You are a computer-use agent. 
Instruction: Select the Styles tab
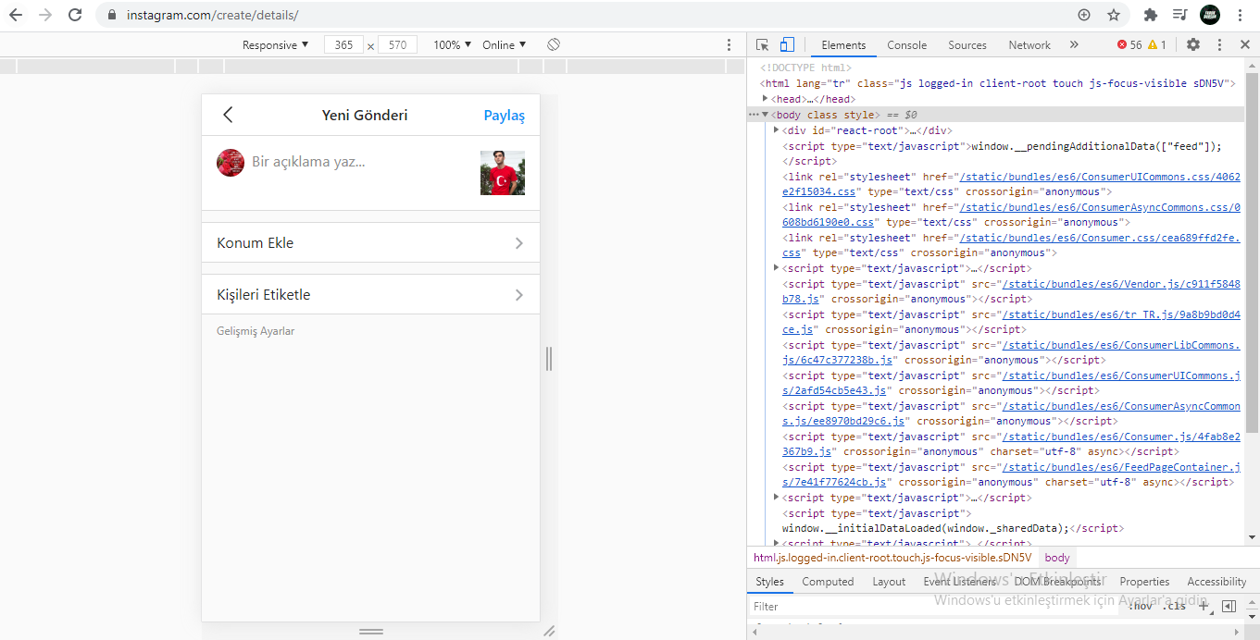tap(769, 582)
